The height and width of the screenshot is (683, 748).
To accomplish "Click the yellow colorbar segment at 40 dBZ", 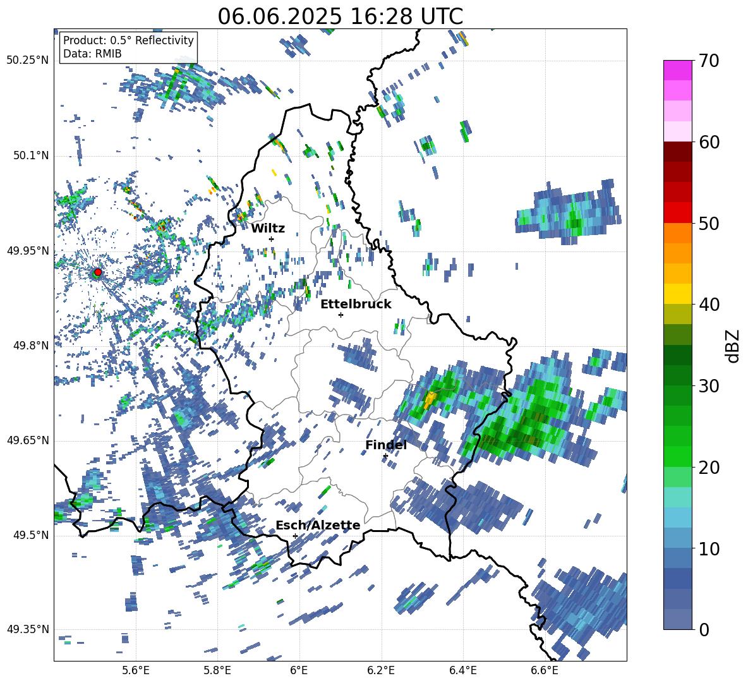I will tap(677, 294).
